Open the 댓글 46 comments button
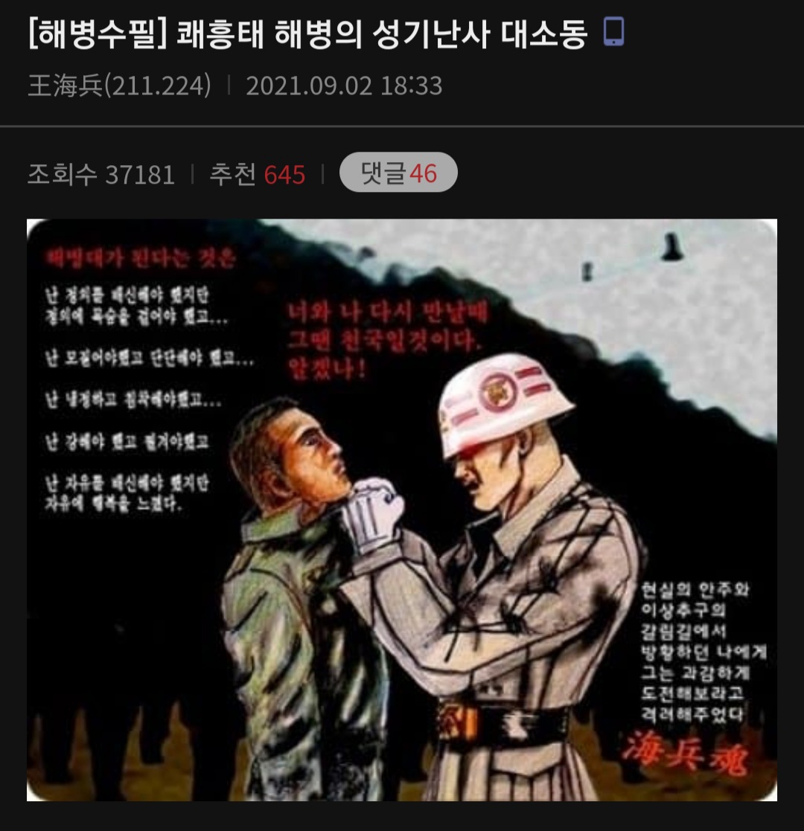 [x=398, y=173]
